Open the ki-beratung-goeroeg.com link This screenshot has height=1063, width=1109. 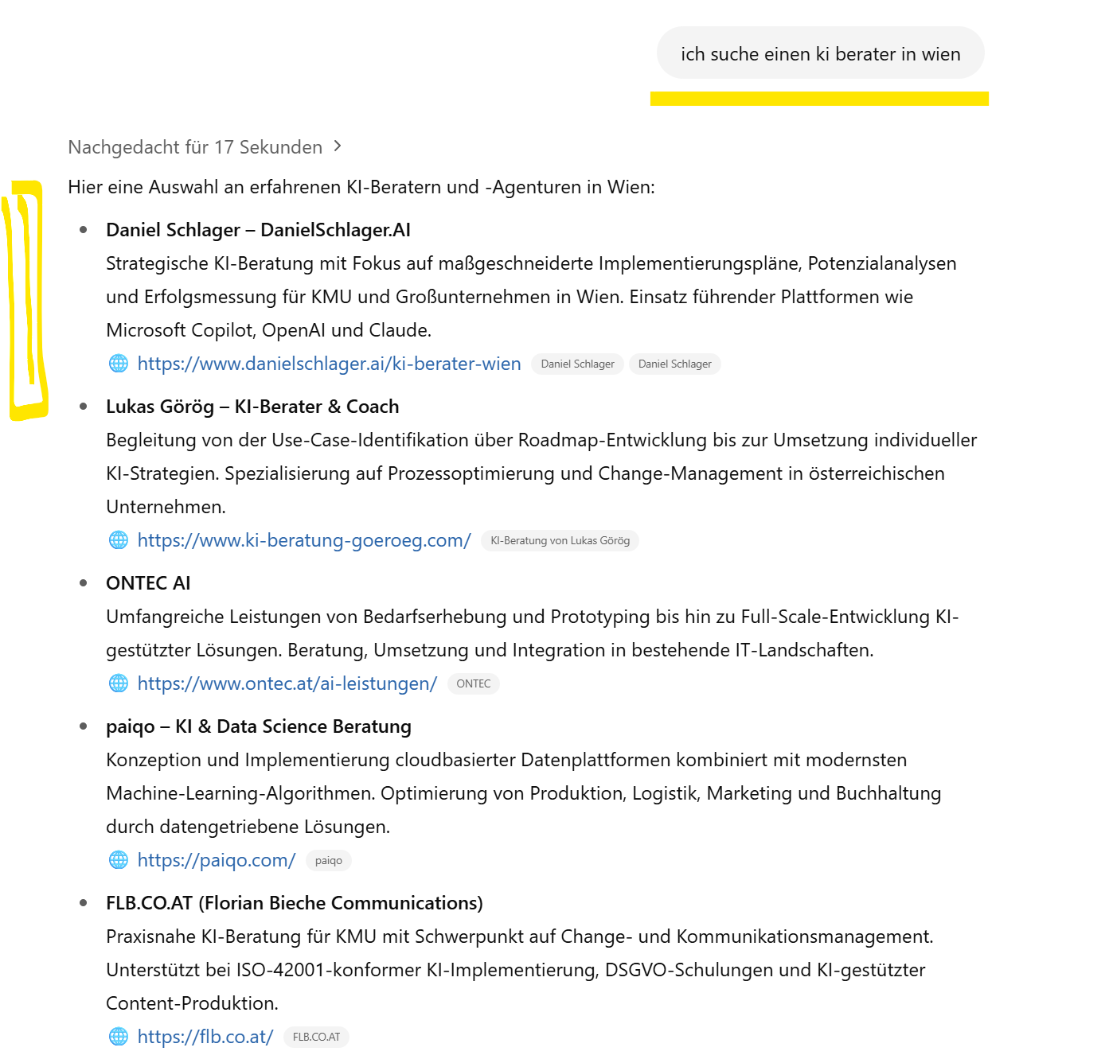coord(304,540)
